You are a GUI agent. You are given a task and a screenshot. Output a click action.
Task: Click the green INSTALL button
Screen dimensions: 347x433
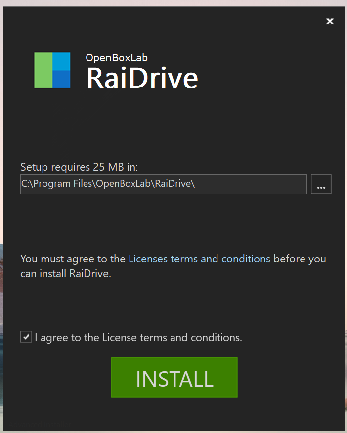(174, 378)
